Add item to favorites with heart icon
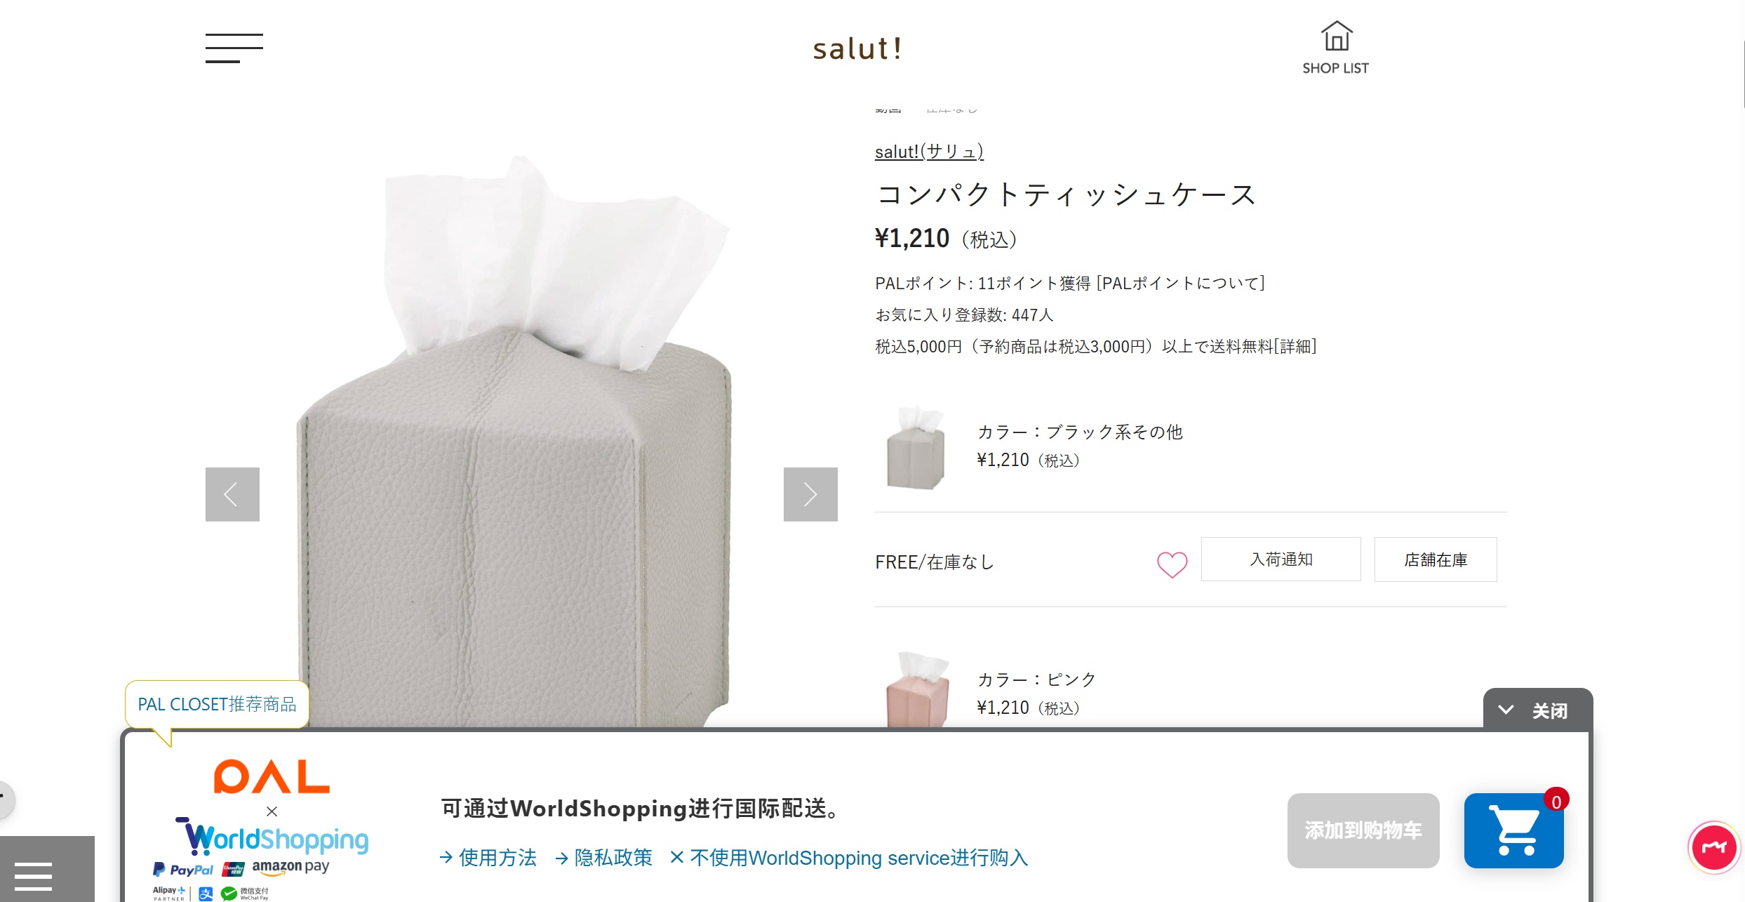The width and height of the screenshot is (1745, 902). point(1172,564)
